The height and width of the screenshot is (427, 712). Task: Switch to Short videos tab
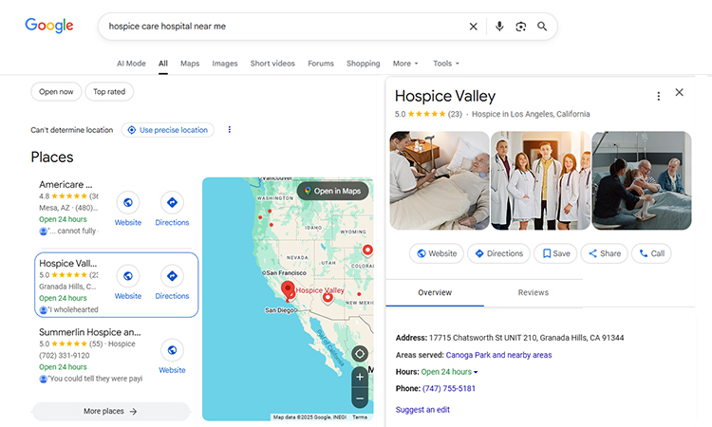pyautogui.click(x=272, y=64)
